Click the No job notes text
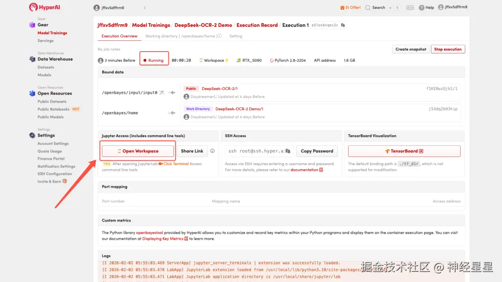Image resolution: width=502 pixels, height=282 pixels. tap(109, 49)
